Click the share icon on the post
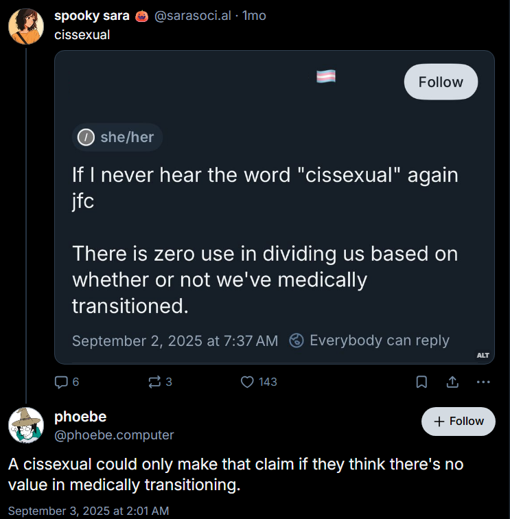 [x=453, y=382]
